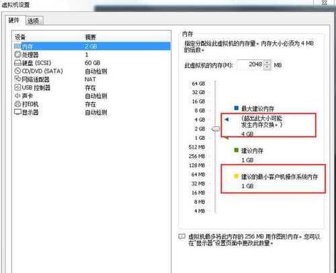Click the processor device icon
Screen dimensions: 336x273
coord(17,54)
